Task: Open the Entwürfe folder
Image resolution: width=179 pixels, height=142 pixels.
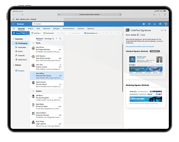Action: coord(20,55)
